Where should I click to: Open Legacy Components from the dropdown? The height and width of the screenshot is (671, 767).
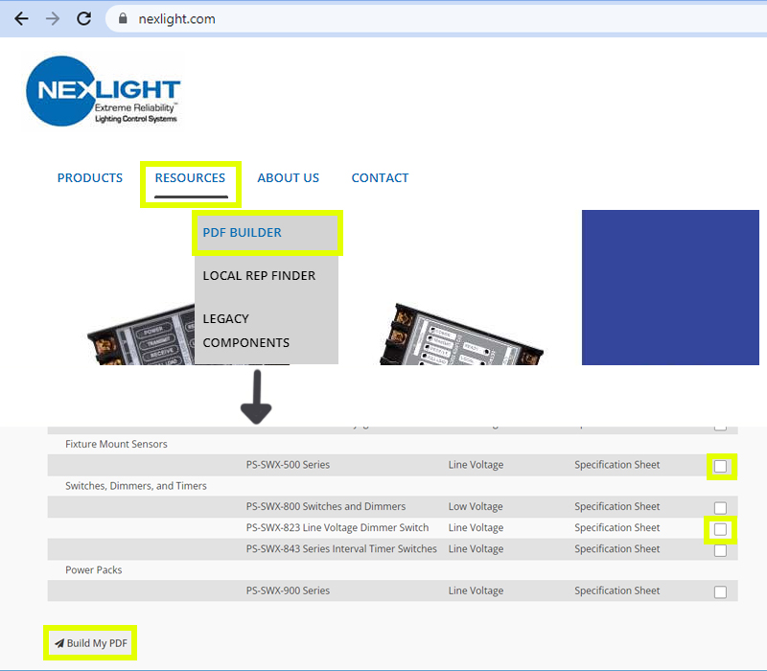245,331
